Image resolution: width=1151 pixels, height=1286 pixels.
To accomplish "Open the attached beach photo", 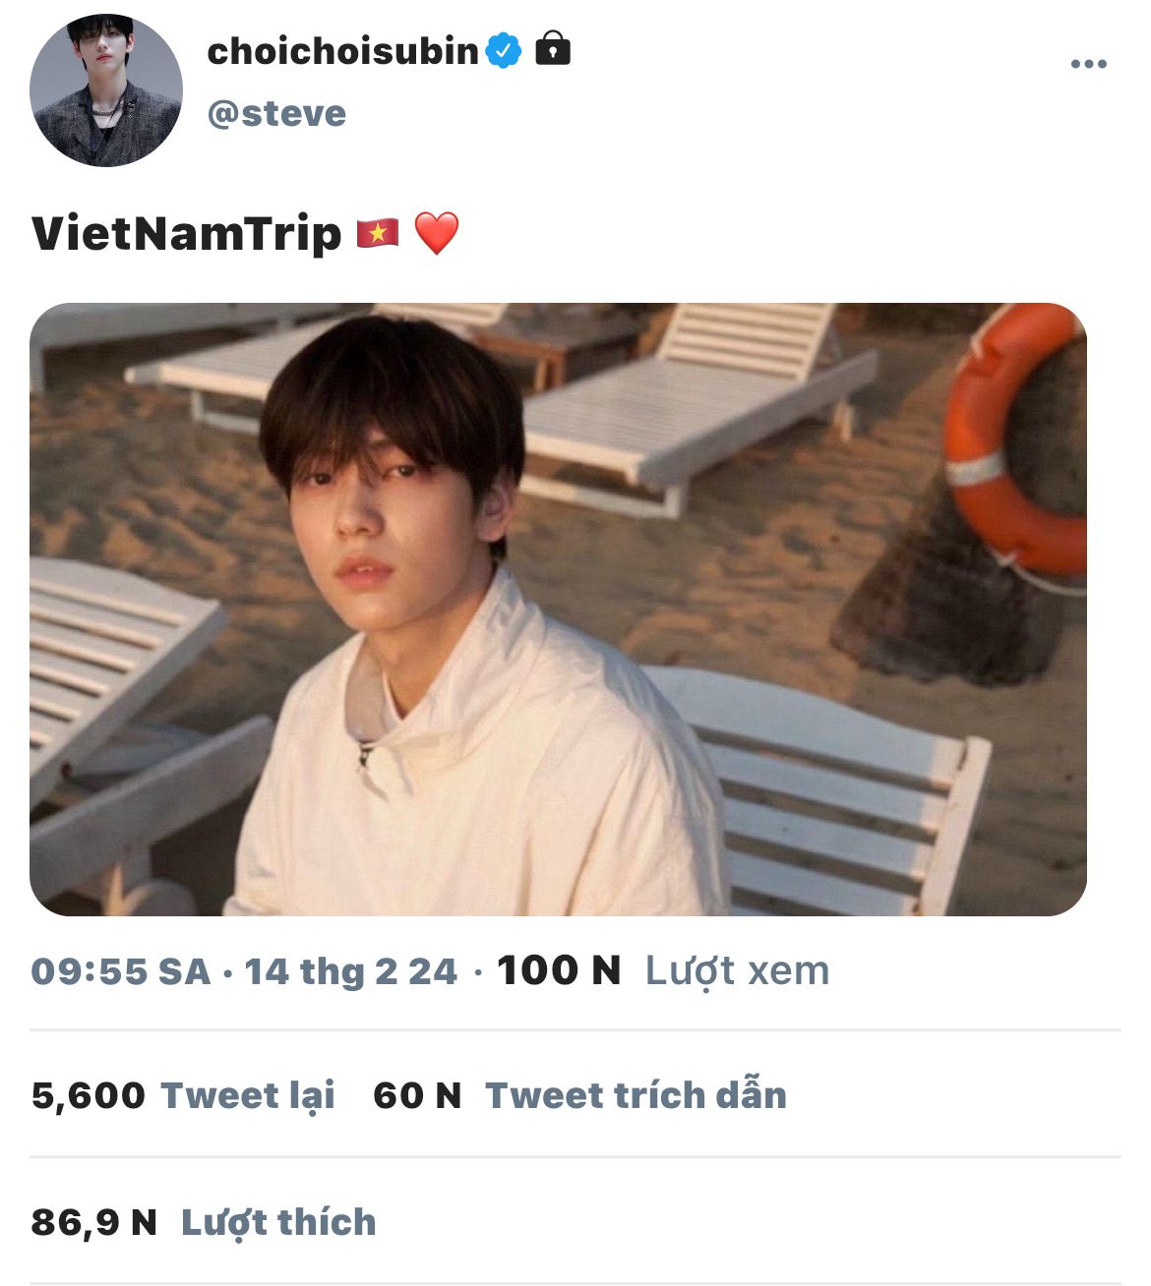I will (558, 609).
